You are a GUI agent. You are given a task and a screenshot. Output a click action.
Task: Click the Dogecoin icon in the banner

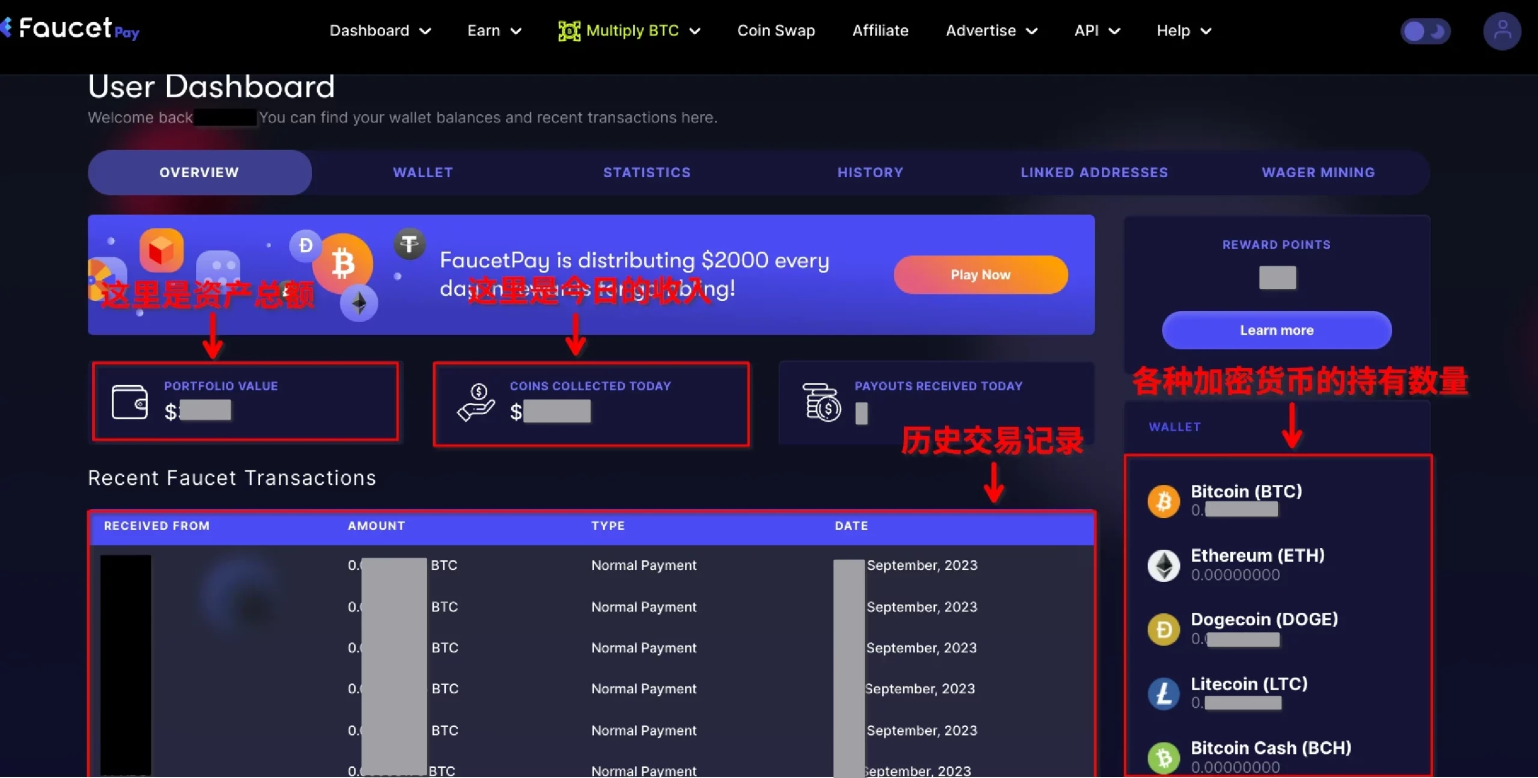(x=305, y=245)
